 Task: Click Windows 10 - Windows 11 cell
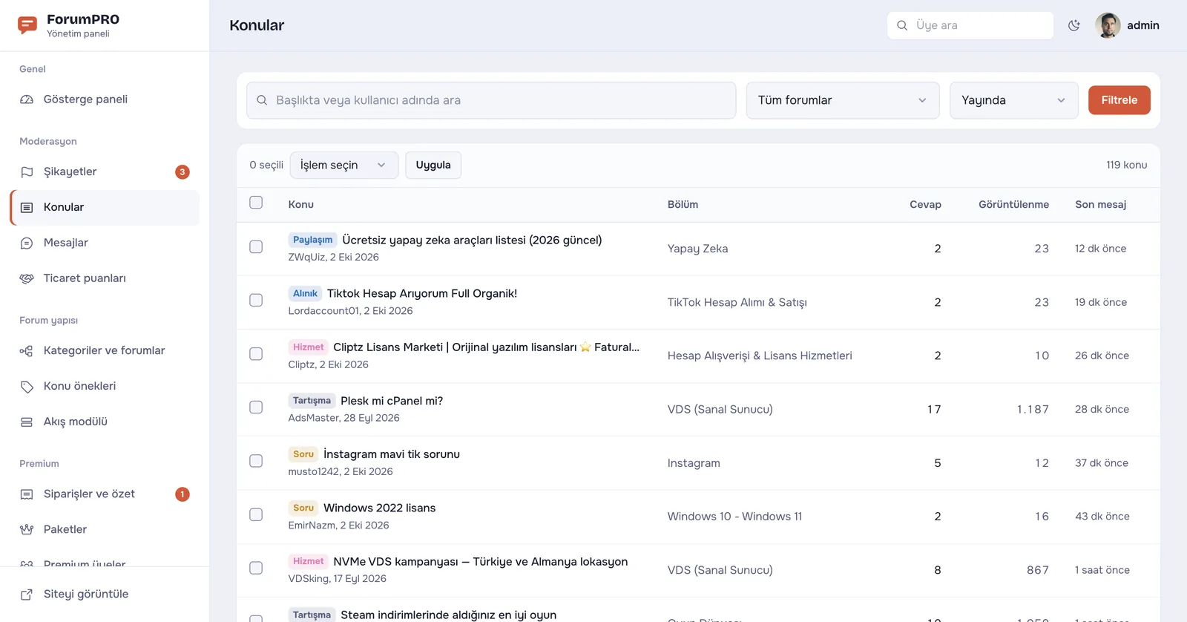tap(734, 517)
